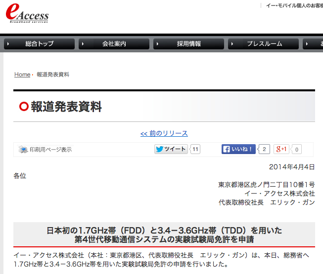Click the address 東京都港区虎ノ門二丁目10番1号
This screenshot has height=274, width=323.
pos(266,185)
